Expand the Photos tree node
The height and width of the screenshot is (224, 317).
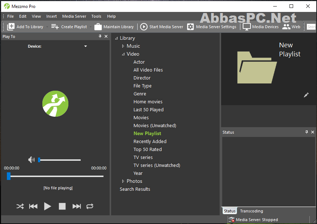tap(123, 181)
